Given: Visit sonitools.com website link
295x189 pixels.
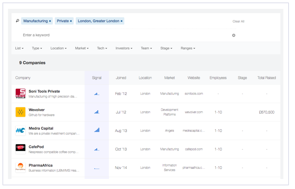Looking at the screenshot, I should 194,94.
